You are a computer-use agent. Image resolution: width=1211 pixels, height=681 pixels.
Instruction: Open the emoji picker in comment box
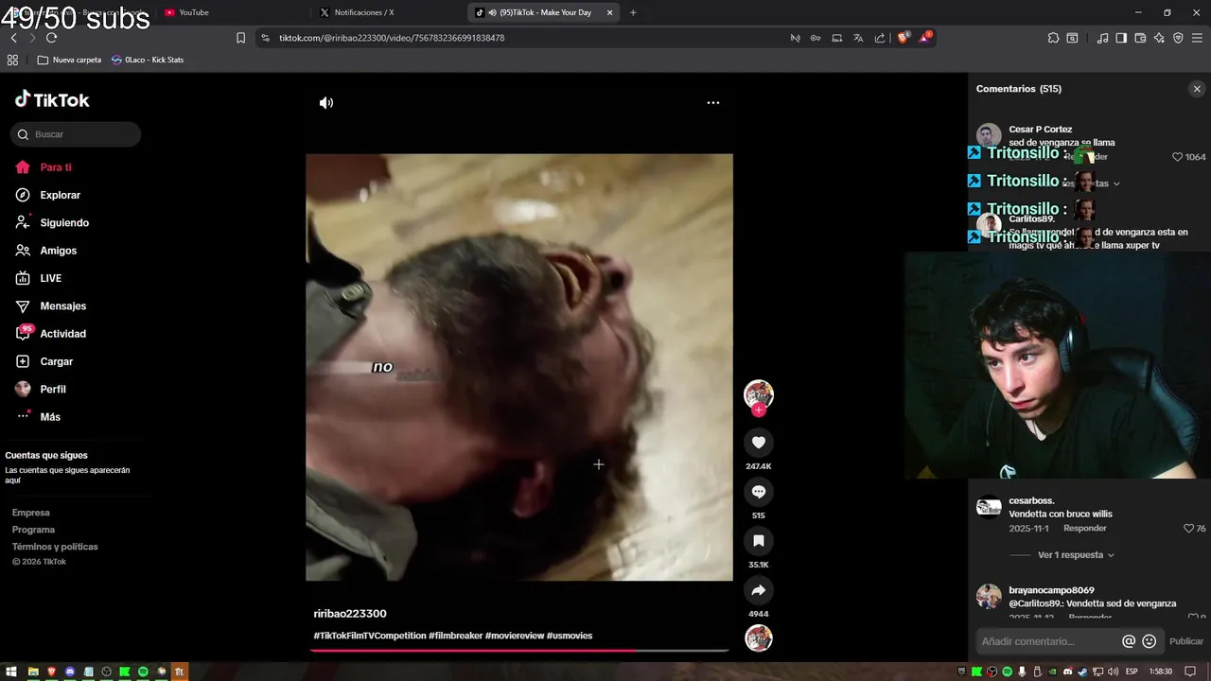(x=1150, y=641)
